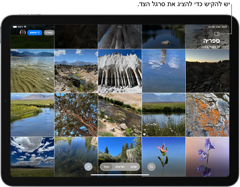Tap the battery 100% status indicator

tap(18, 27)
